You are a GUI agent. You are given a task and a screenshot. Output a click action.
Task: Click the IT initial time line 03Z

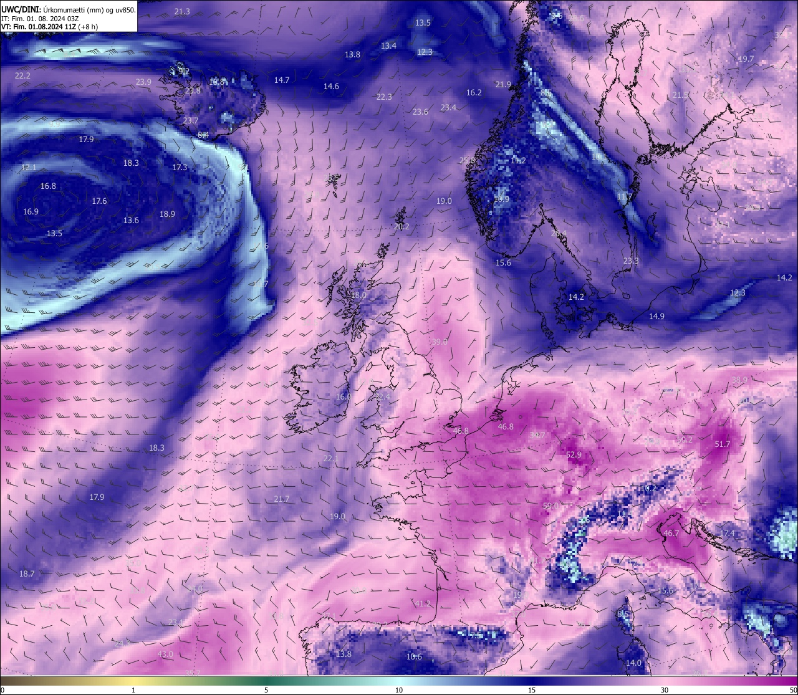(x=40, y=19)
